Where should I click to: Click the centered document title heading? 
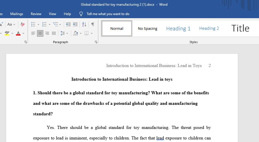coord(122,79)
